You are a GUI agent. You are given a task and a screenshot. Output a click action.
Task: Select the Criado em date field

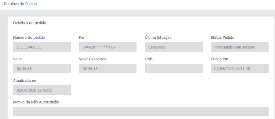click(240, 69)
